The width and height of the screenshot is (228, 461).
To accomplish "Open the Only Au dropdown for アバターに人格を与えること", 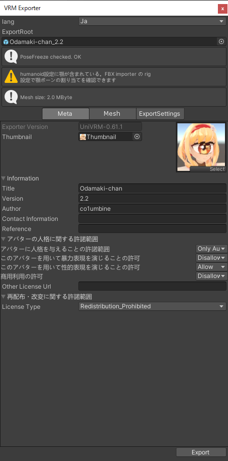I will click(x=212, y=249).
